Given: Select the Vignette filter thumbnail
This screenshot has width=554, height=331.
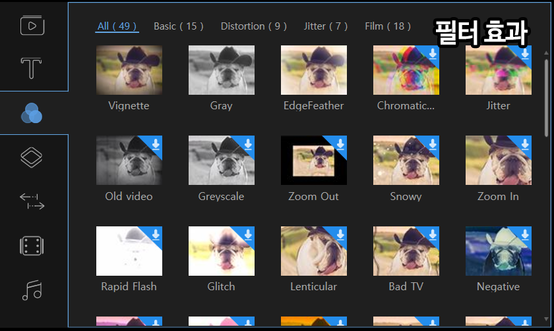Looking at the screenshot, I should [129, 70].
